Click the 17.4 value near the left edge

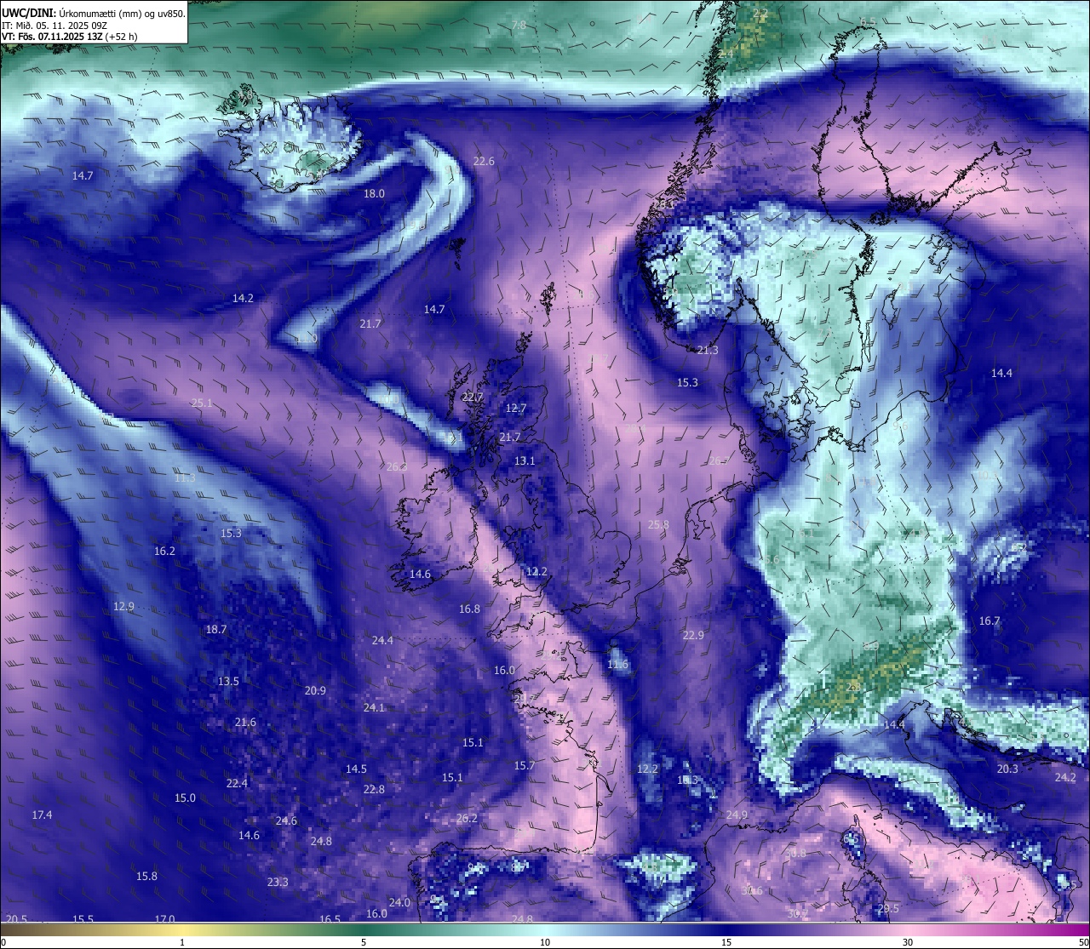click(42, 815)
